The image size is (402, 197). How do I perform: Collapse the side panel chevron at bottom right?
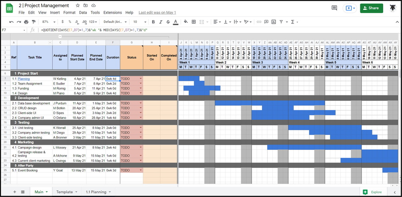coord(395,192)
